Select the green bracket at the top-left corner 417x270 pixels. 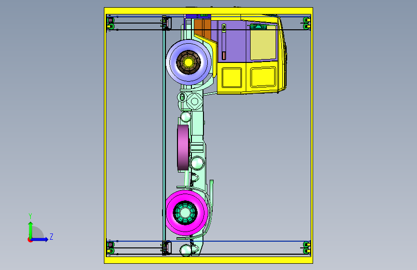click(110, 23)
